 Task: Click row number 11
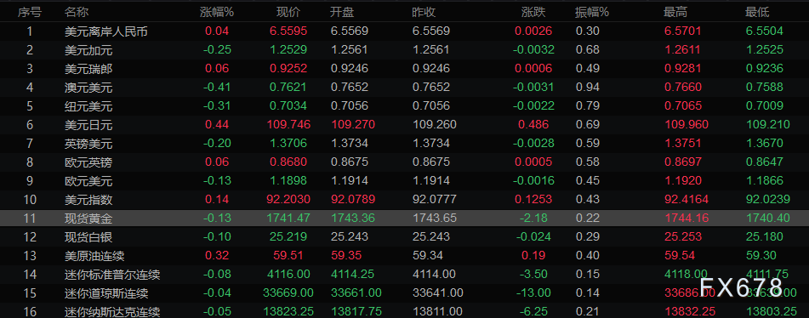pyautogui.click(x=30, y=218)
